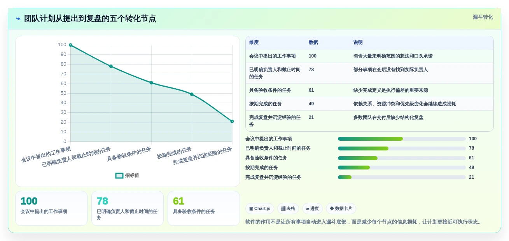Click the 漏斗转化 label

click(x=483, y=17)
